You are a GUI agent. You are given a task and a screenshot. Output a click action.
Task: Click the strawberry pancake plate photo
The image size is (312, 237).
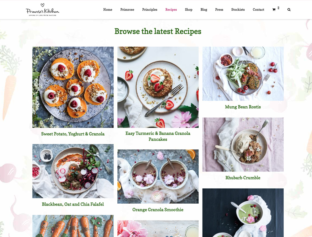(158, 87)
